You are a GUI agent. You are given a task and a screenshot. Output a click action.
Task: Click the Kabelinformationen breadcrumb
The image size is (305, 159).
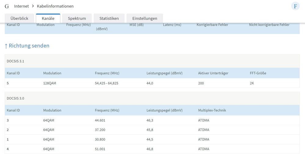click(x=55, y=6)
